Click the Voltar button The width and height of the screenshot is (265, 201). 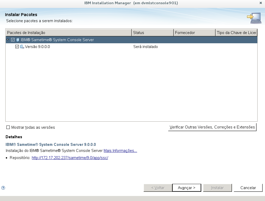coord(158,188)
